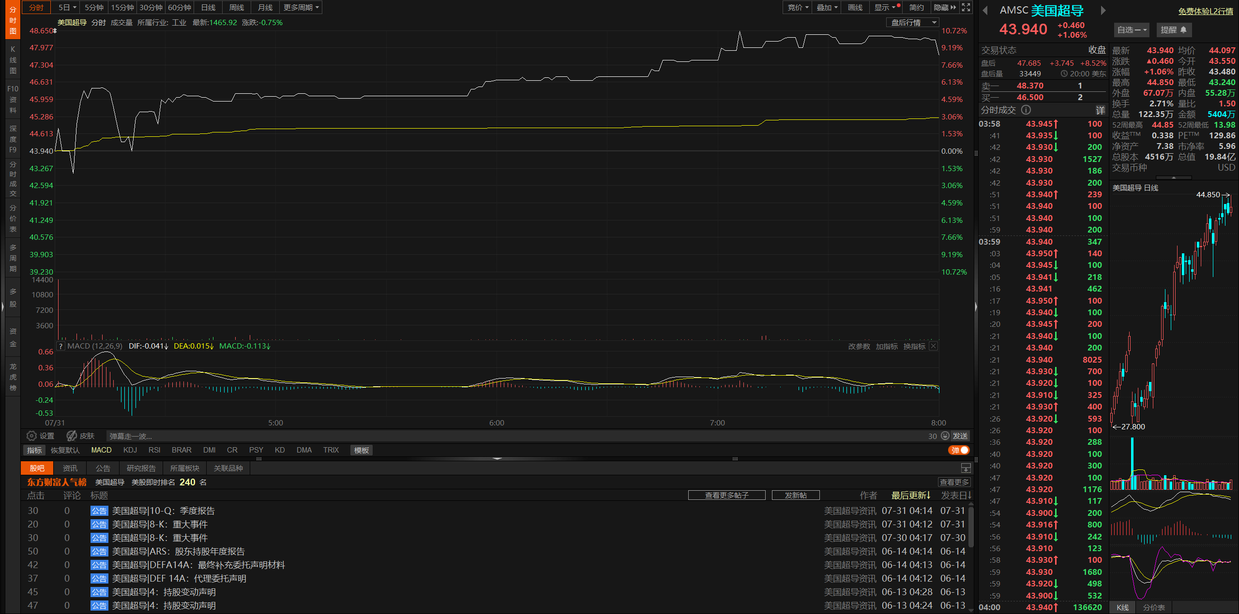
Task: Open 深度F9 sidebar item
Action: (x=13, y=139)
